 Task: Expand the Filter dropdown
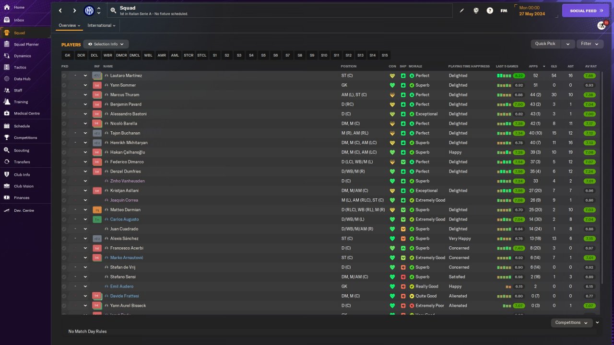coord(590,44)
